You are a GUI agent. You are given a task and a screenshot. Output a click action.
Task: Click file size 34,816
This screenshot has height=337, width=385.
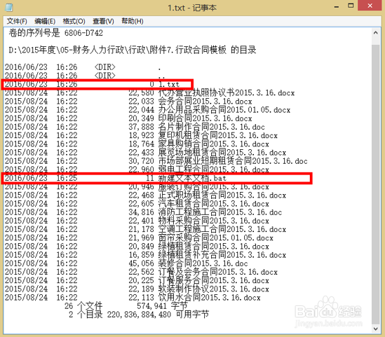(x=141, y=212)
